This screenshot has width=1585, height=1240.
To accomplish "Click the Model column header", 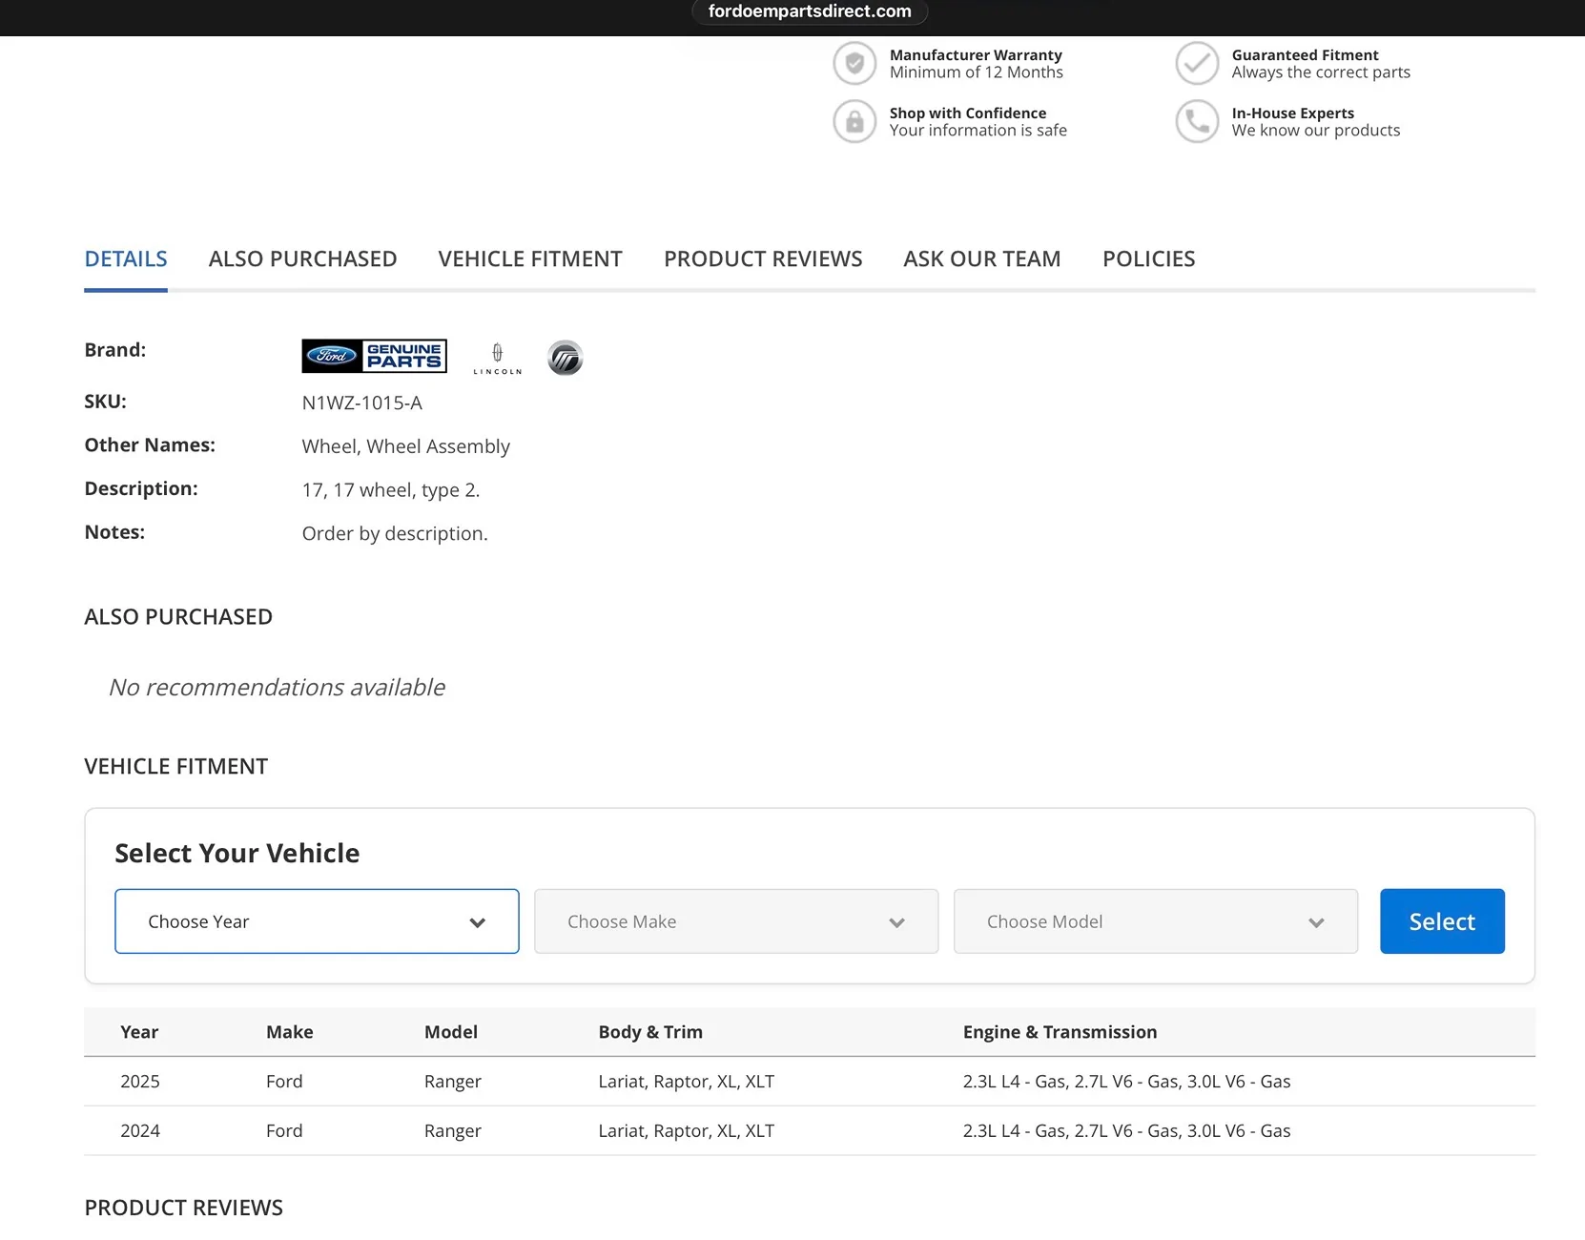I will pos(451,1031).
